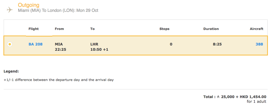Click the Duration column header
Image resolution: width=270 pixels, height=107 pixels.
pos(211,29)
